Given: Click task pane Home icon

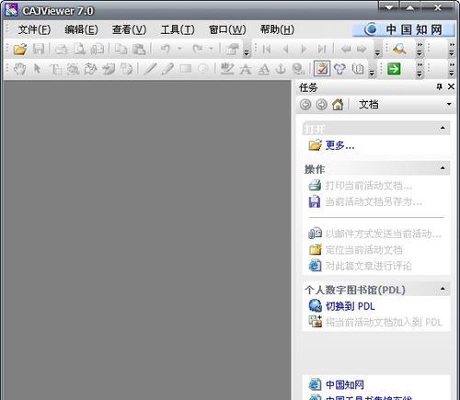Looking at the screenshot, I should [338, 105].
